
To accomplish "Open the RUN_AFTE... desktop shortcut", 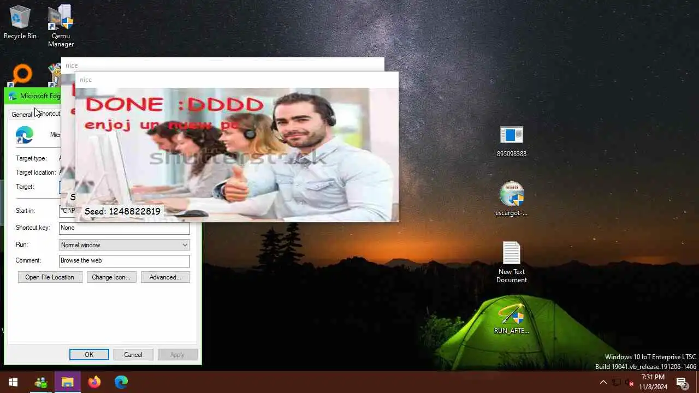I will [x=512, y=319].
